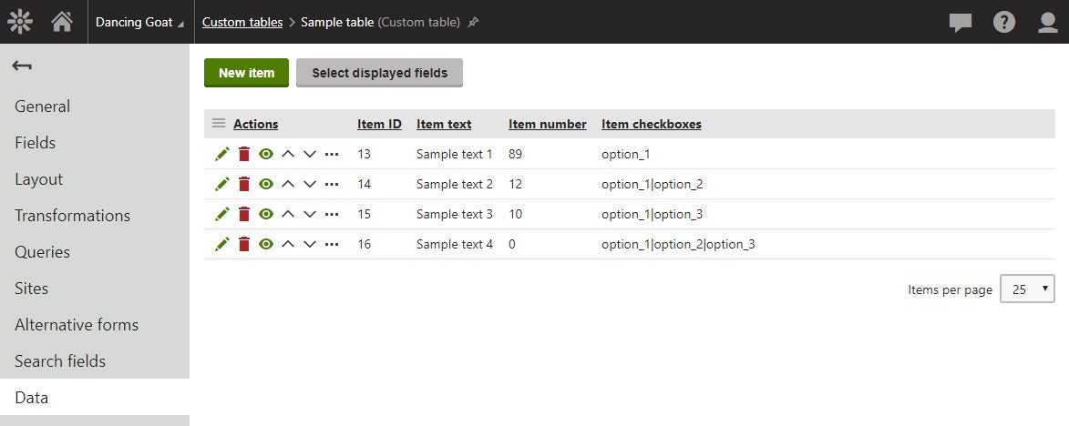This screenshot has height=426, width=1069.
Task: Click the New item button
Action: click(x=246, y=73)
